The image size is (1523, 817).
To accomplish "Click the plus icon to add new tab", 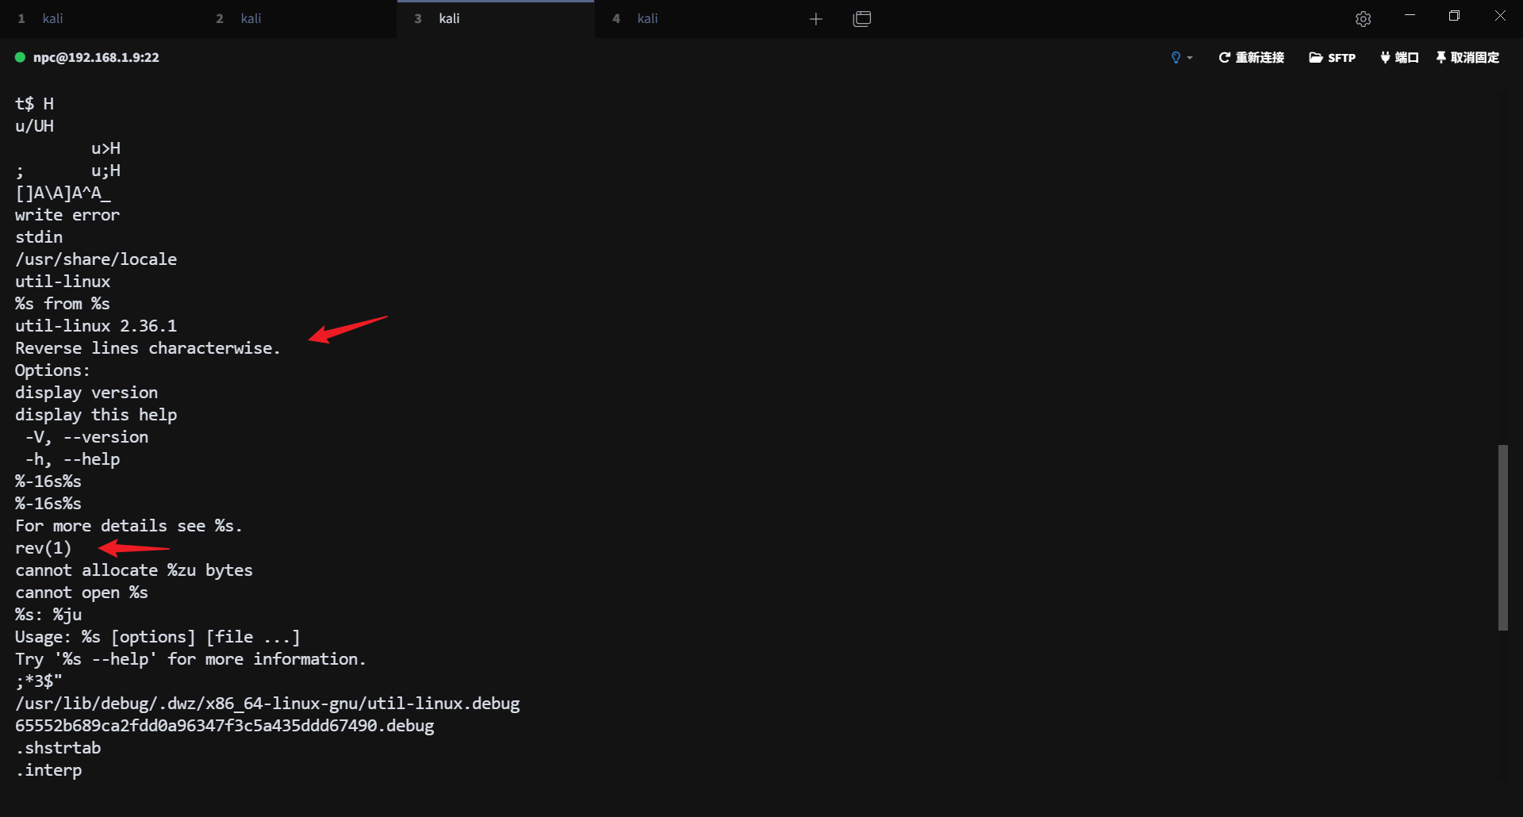I will [815, 19].
